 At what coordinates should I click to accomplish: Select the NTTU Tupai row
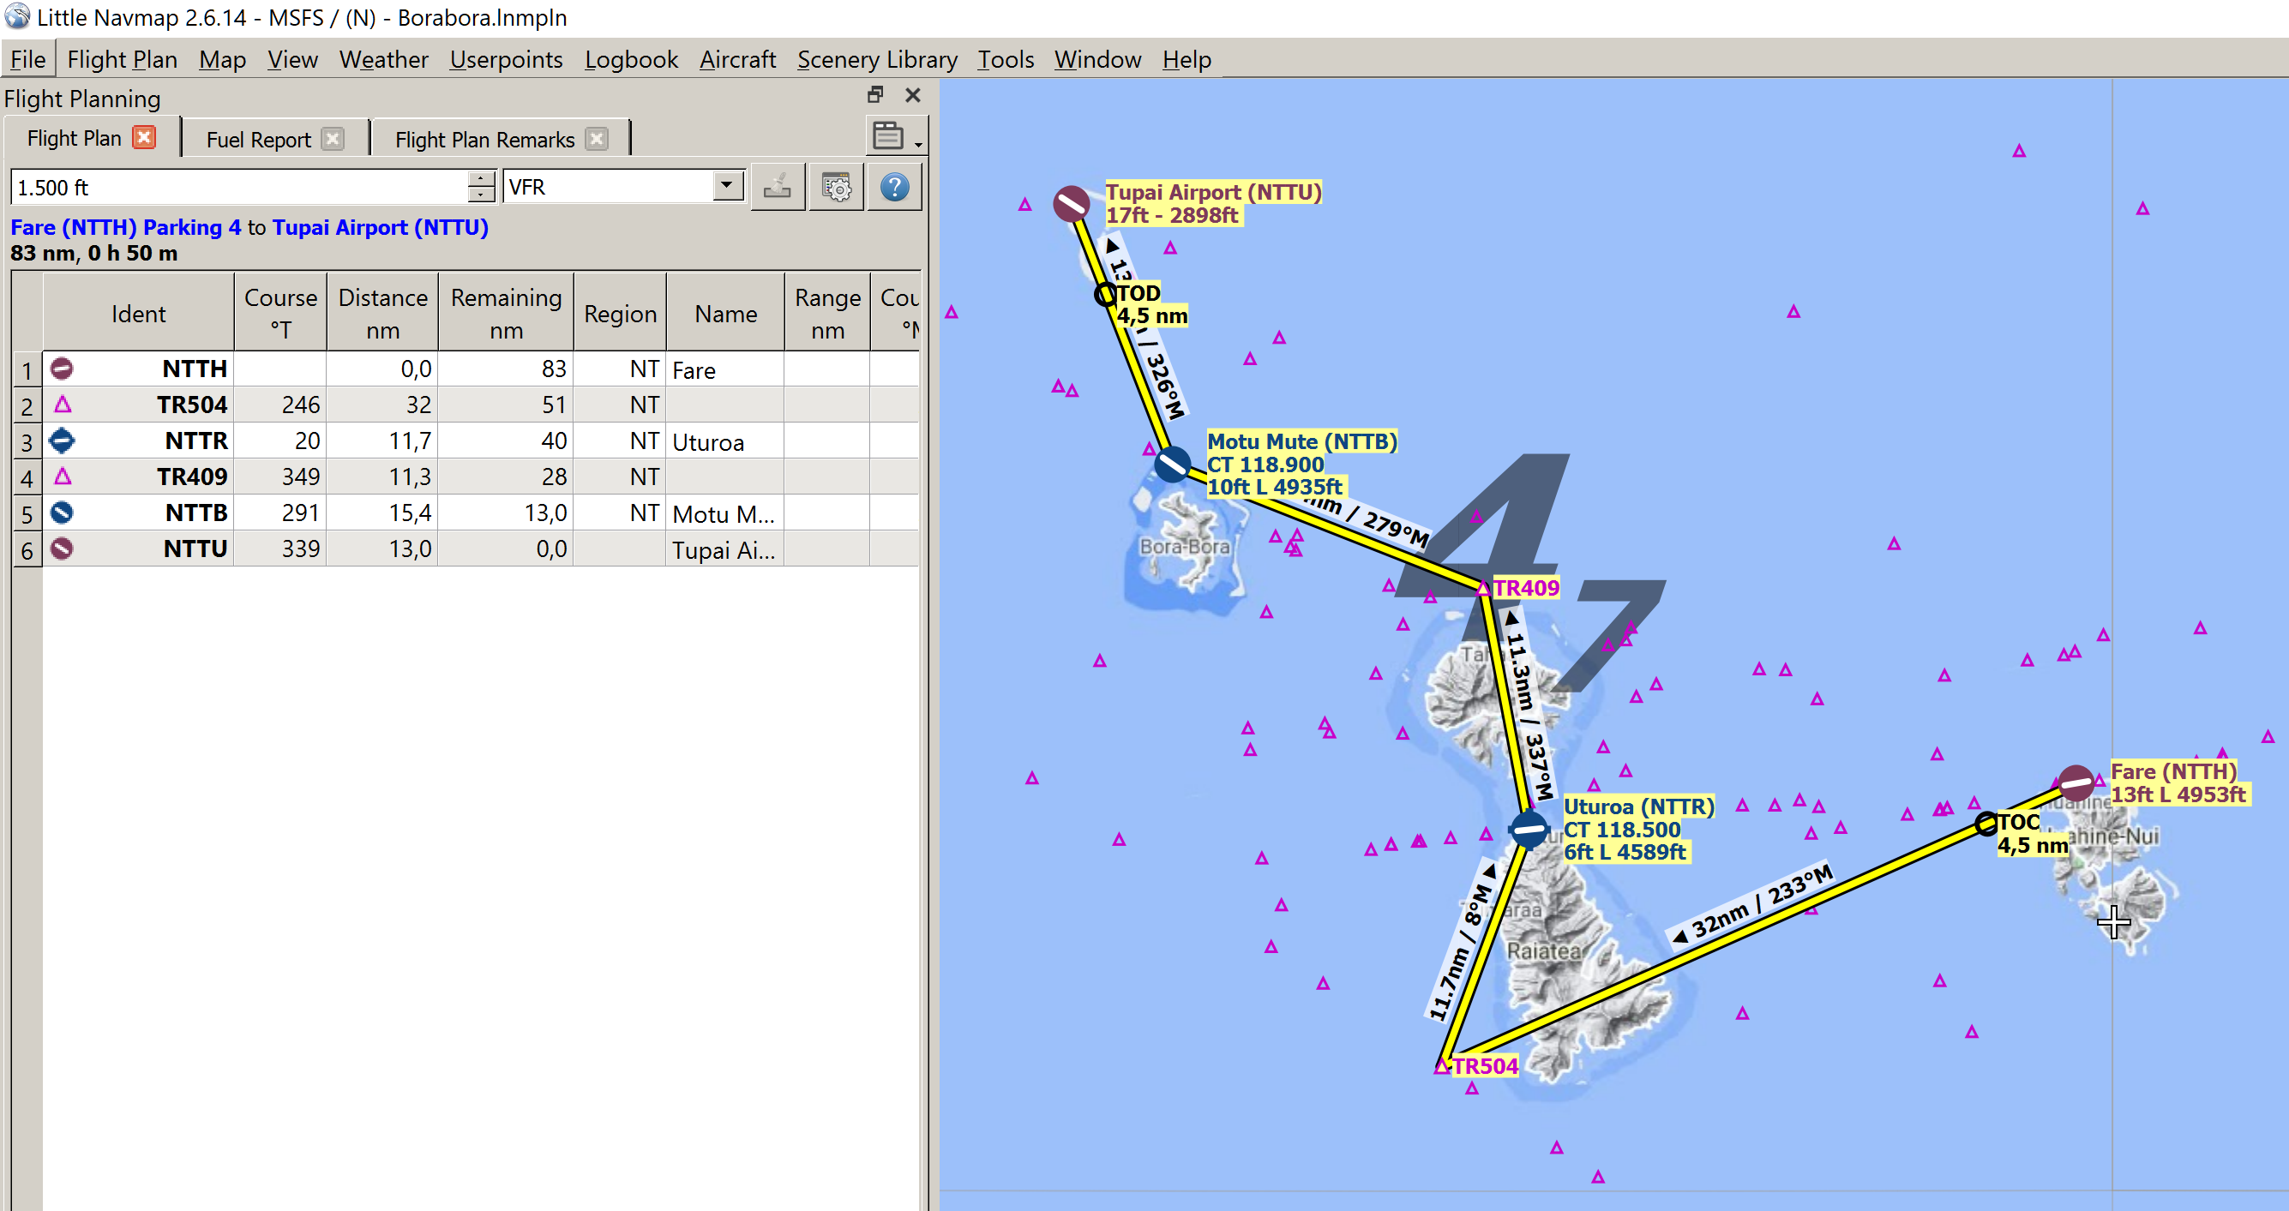(481, 549)
